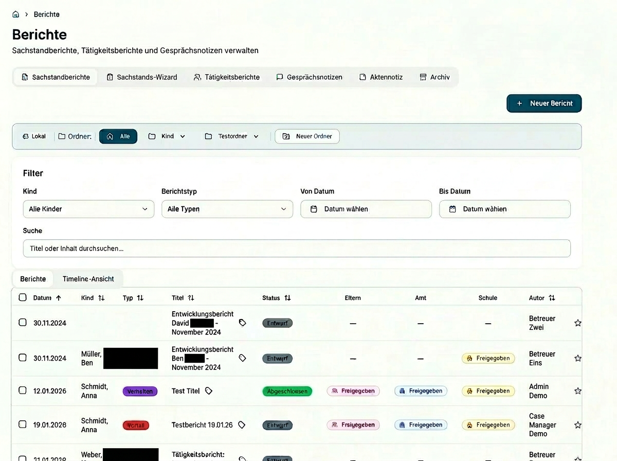Open the Aktennotiz tab
617x461 pixels.
tap(381, 77)
